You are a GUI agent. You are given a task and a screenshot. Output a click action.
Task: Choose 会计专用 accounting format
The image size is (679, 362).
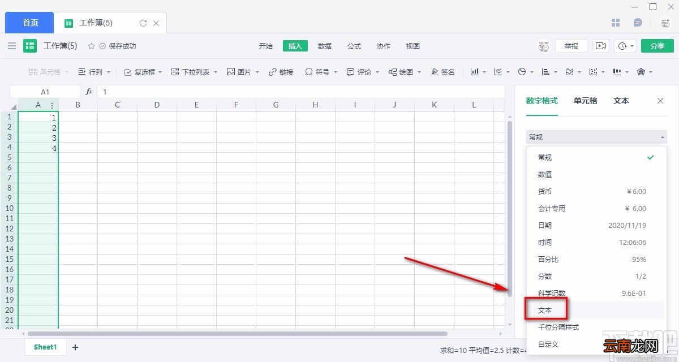(x=596, y=208)
